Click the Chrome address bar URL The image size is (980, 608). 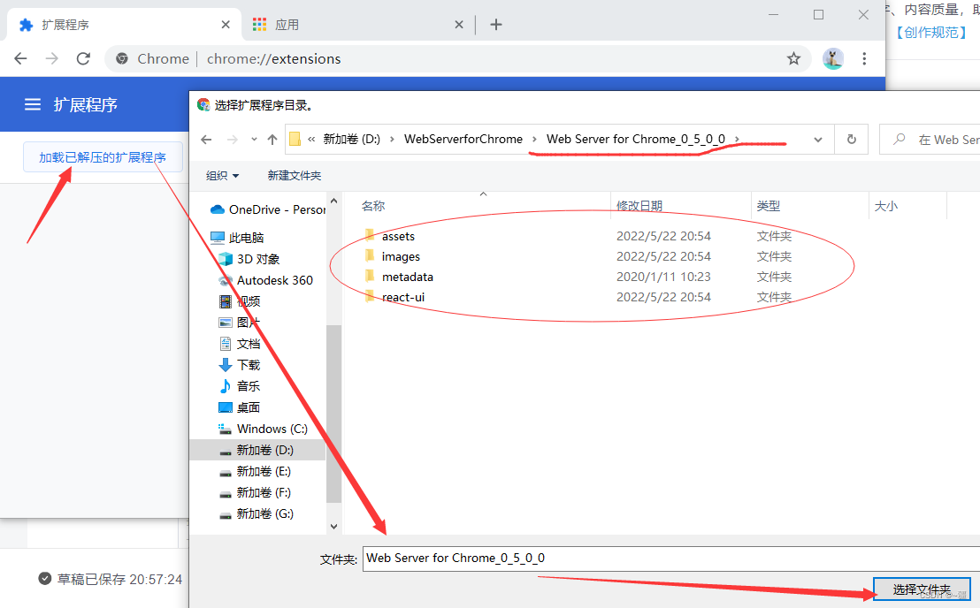tap(274, 58)
